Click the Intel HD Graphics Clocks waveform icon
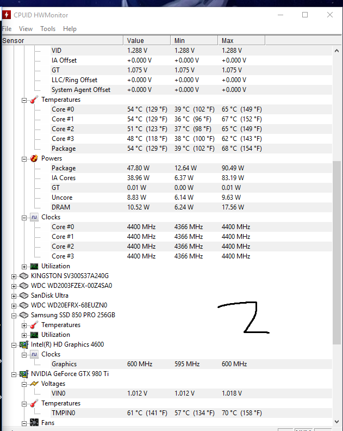343x431 pixels. [34, 355]
